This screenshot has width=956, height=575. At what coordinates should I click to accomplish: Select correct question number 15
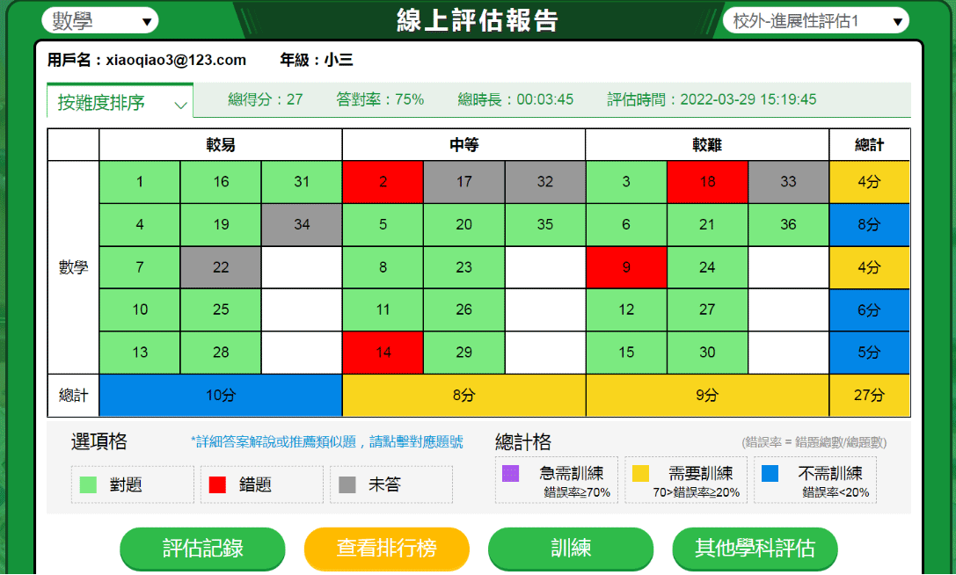(626, 353)
